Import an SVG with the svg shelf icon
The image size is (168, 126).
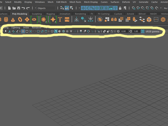[x=67, y=19]
